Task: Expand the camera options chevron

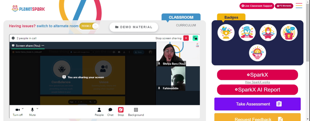Action: (x=23, y=108)
